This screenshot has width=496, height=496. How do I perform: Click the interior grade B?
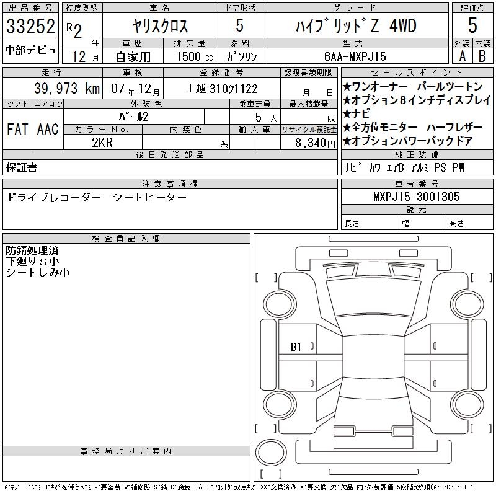click(x=482, y=56)
